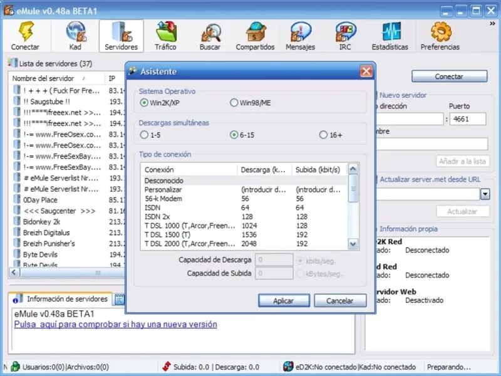Click Cancelar in the Asistente dialog
This screenshot has height=376, width=501.
click(x=340, y=301)
